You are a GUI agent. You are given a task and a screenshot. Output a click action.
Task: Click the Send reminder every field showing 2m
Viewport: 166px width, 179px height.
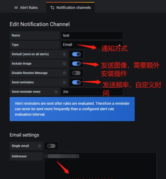click(x=92, y=92)
